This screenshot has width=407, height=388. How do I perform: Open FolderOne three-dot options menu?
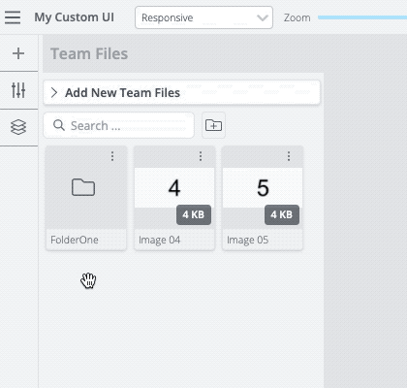point(112,156)
